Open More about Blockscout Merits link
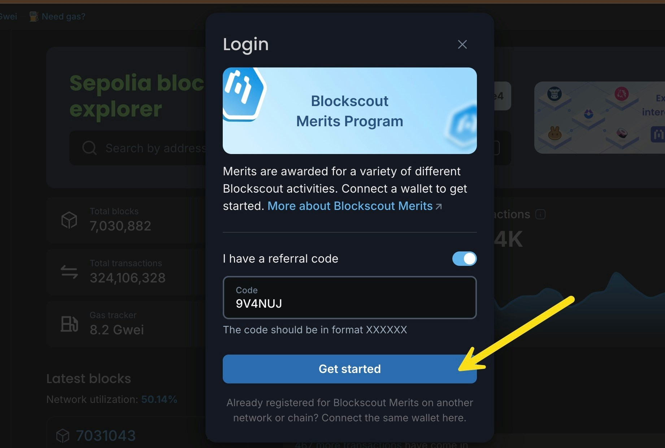665x448 pixels. click(350, 206)
